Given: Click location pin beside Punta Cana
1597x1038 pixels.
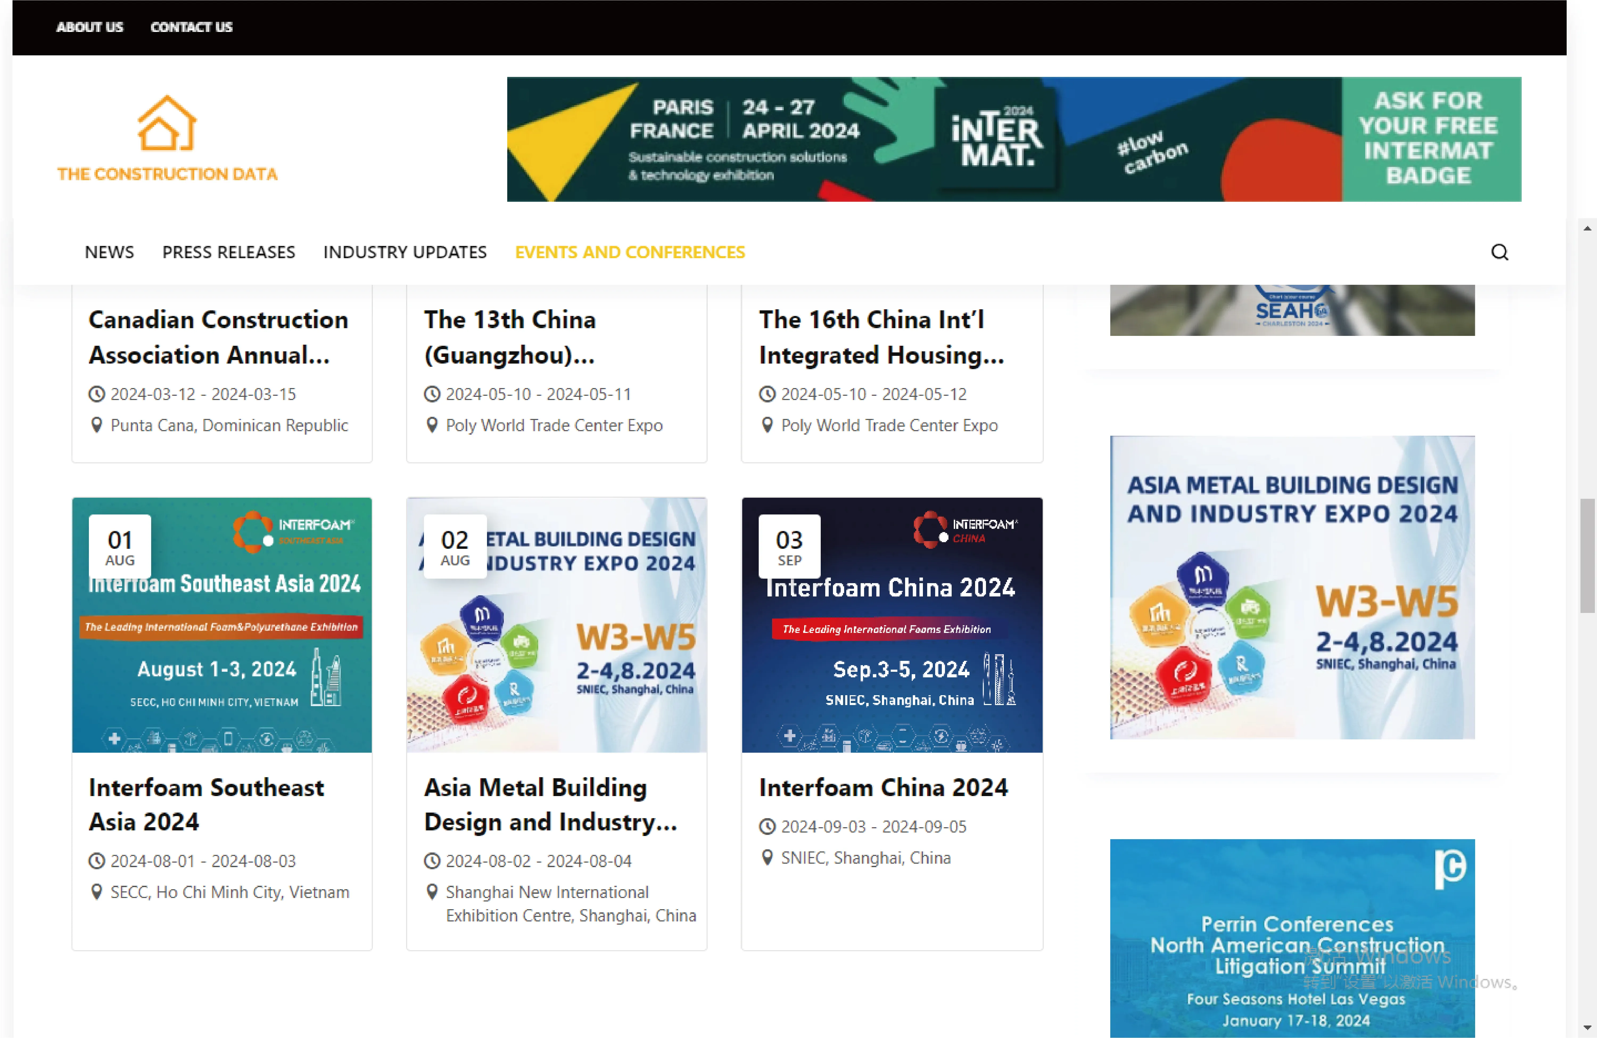Looking at the screenshot, I should click(x=97, y=425).
